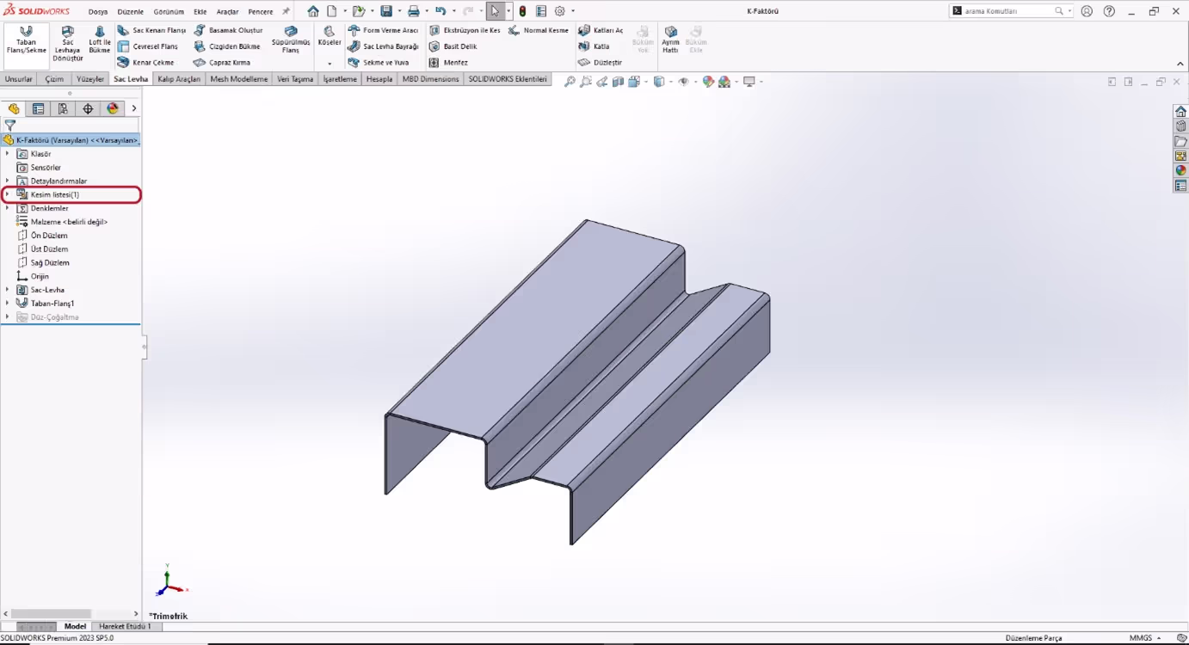Open the Options gear icon
The width and height of the screenshot is (1189, 645).
[560, 11]
